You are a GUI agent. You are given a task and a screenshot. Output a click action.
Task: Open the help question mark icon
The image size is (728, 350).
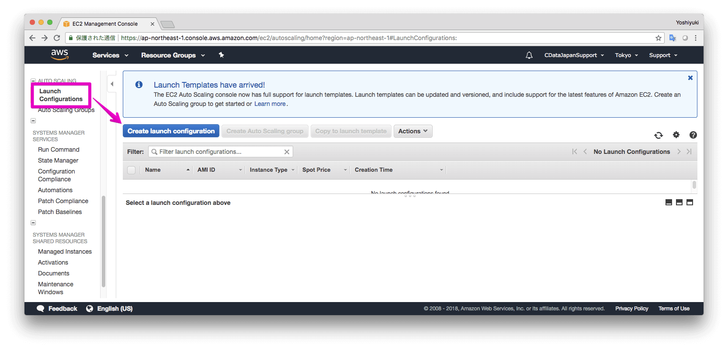point(693,135)
